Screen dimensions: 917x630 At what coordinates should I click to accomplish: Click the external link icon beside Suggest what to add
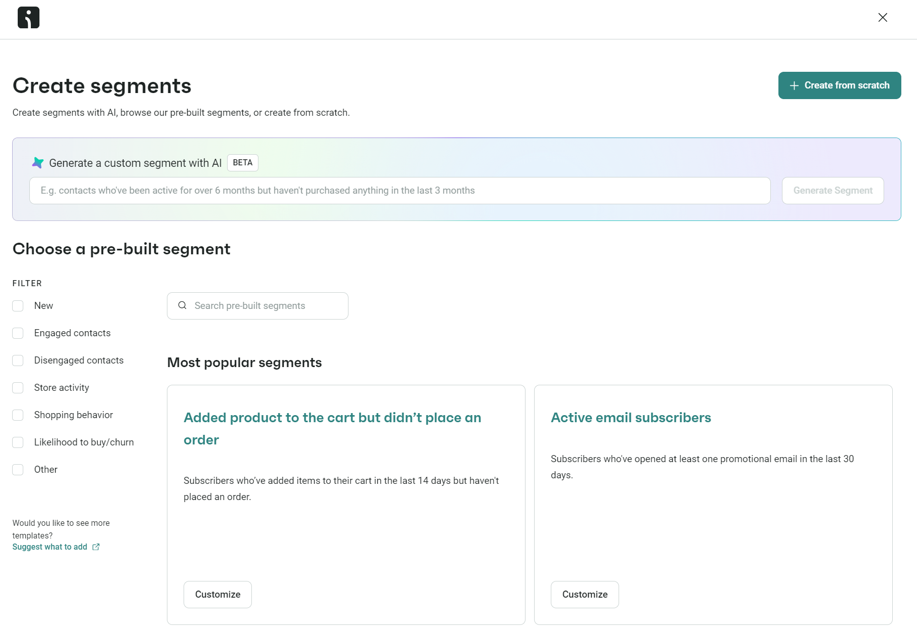coord(96,547)
